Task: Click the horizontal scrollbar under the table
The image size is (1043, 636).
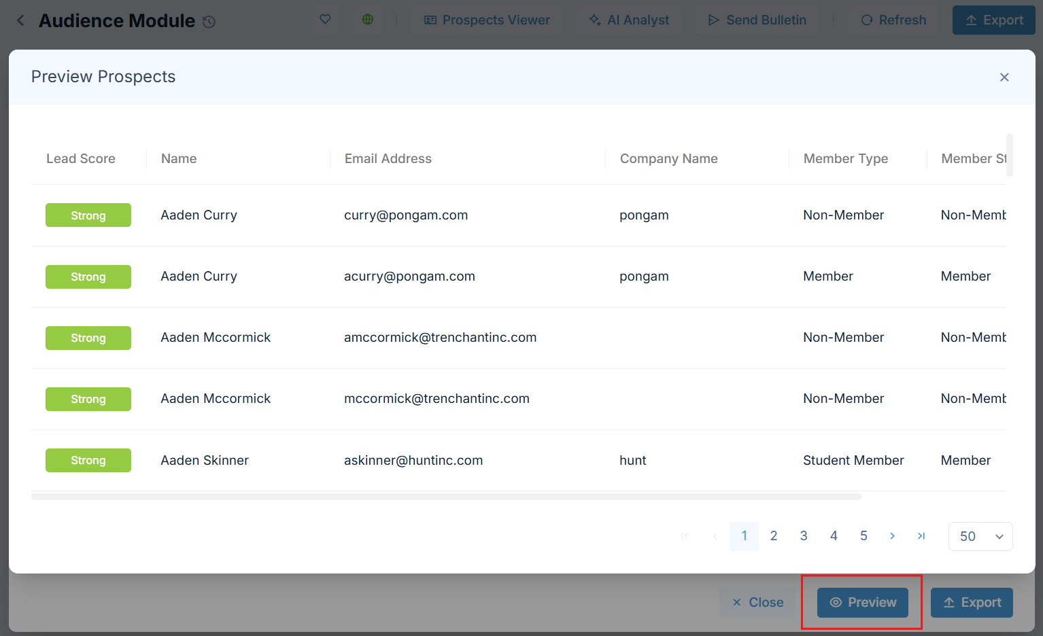Action: point(446,497)
